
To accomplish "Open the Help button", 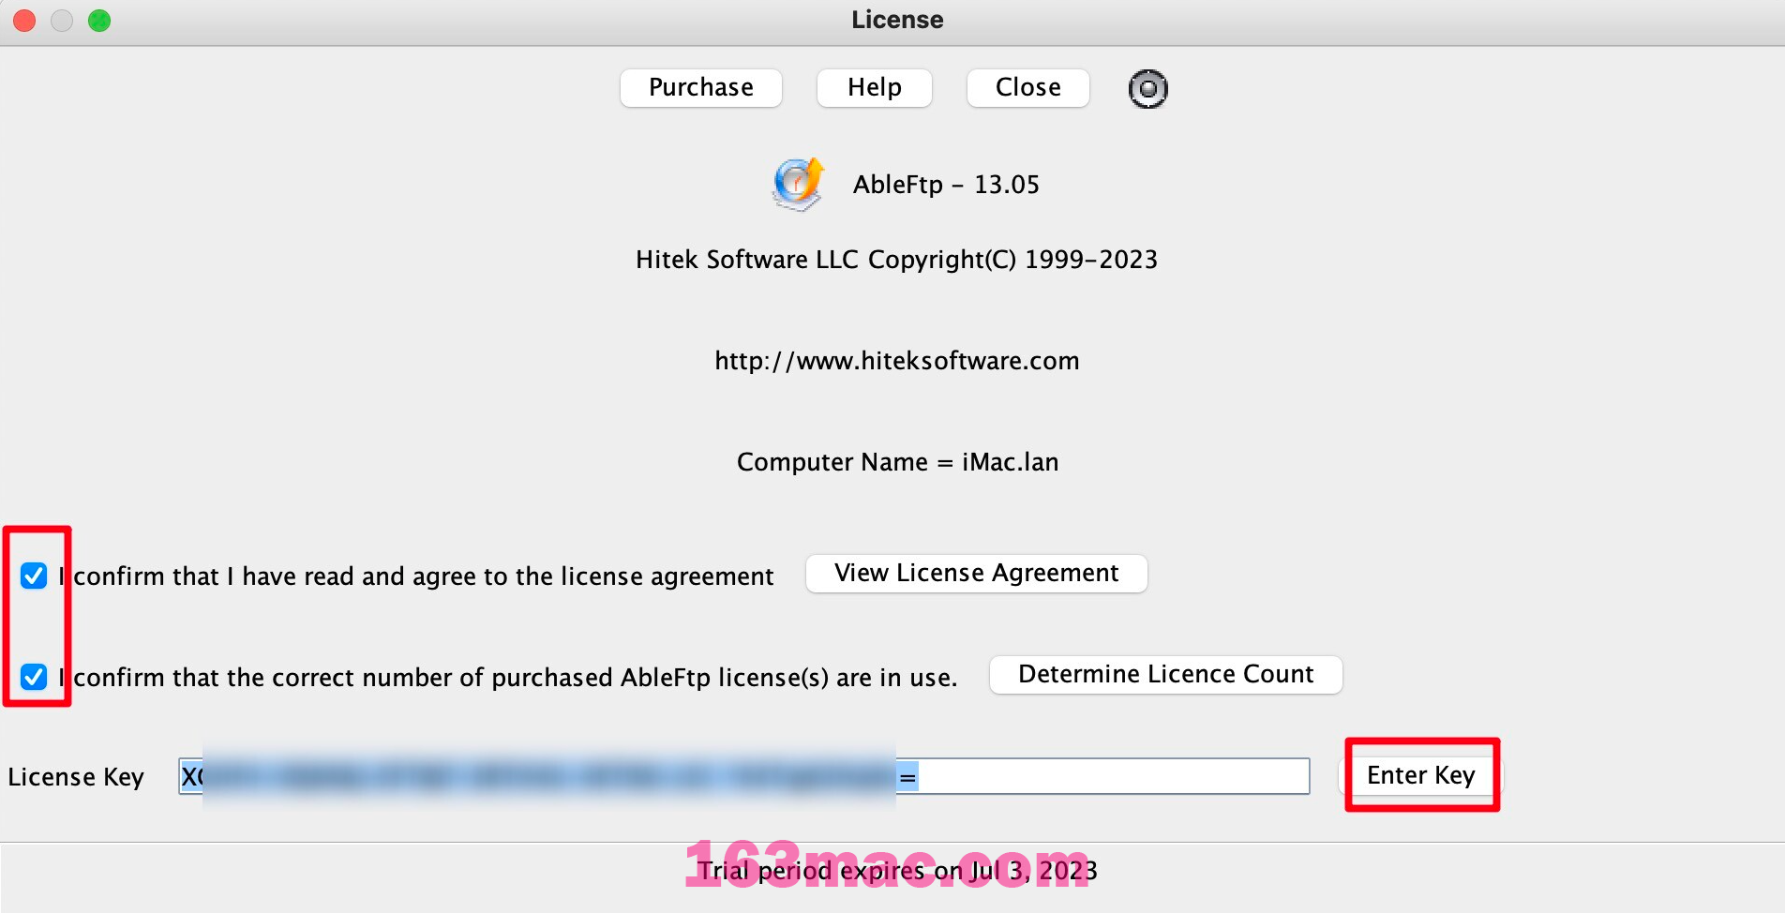I will (x=875, y=88).
